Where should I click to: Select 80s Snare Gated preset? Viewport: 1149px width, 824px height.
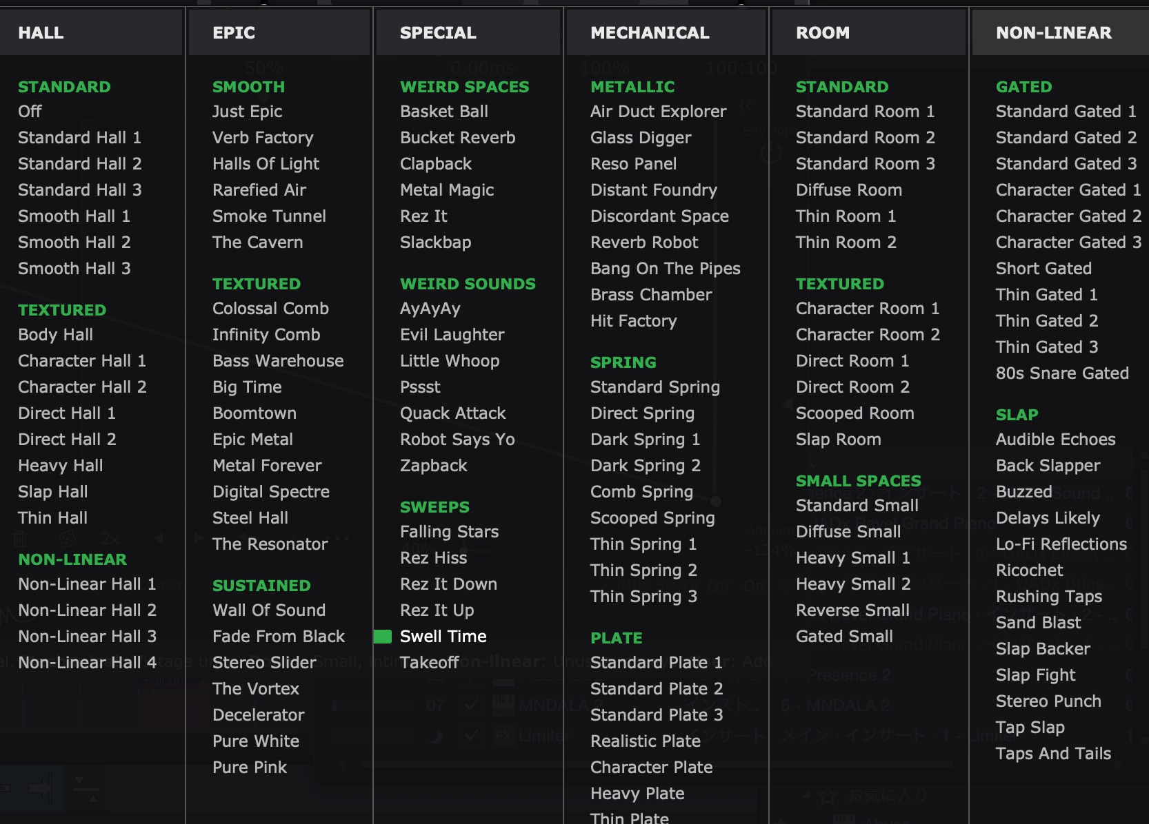[1062, 373]
